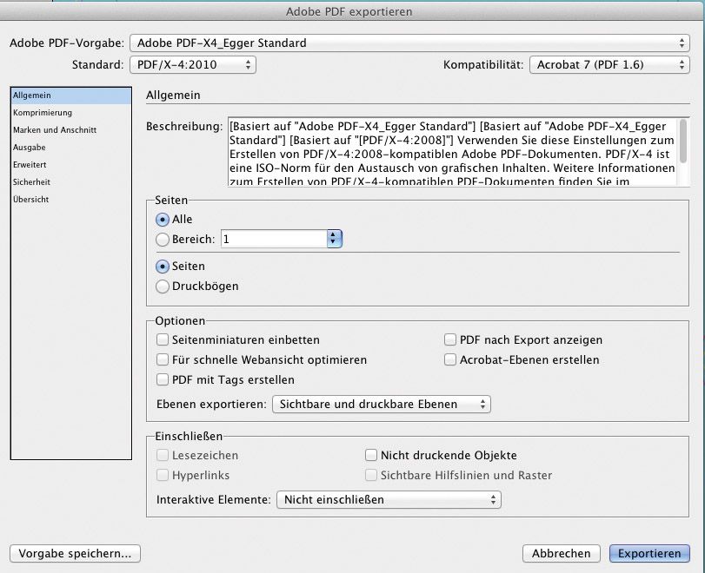Click the Hyperlinks checkbox
The width and height of the screenshot is (705, 573).
click(x=163, y=475)
